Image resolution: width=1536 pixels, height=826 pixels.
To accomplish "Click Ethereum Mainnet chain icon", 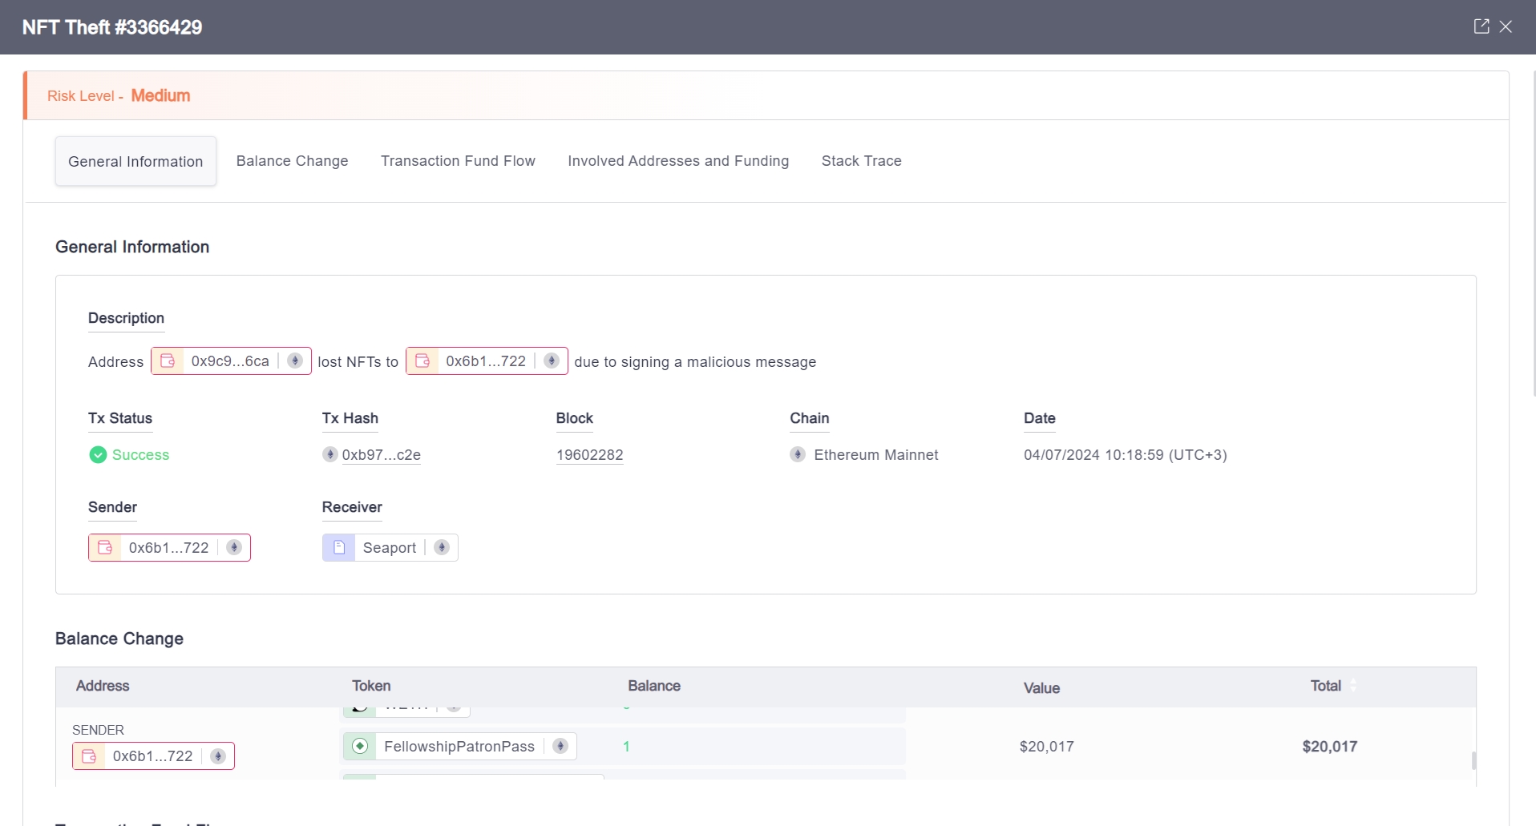I will (798, 454).
